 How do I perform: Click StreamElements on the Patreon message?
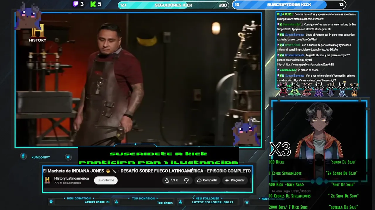294,35
